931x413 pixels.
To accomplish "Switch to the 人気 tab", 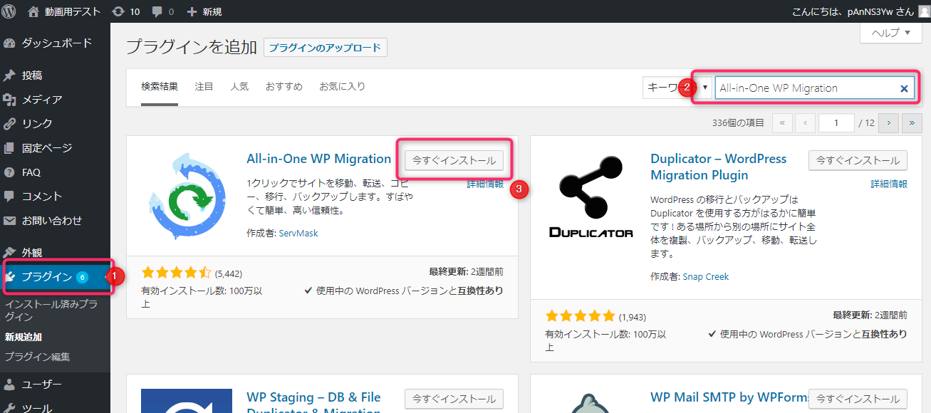I will [x=239, y=87].
